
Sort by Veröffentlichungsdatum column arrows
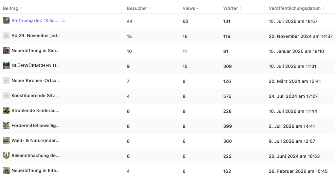click(x=323, y=8)
